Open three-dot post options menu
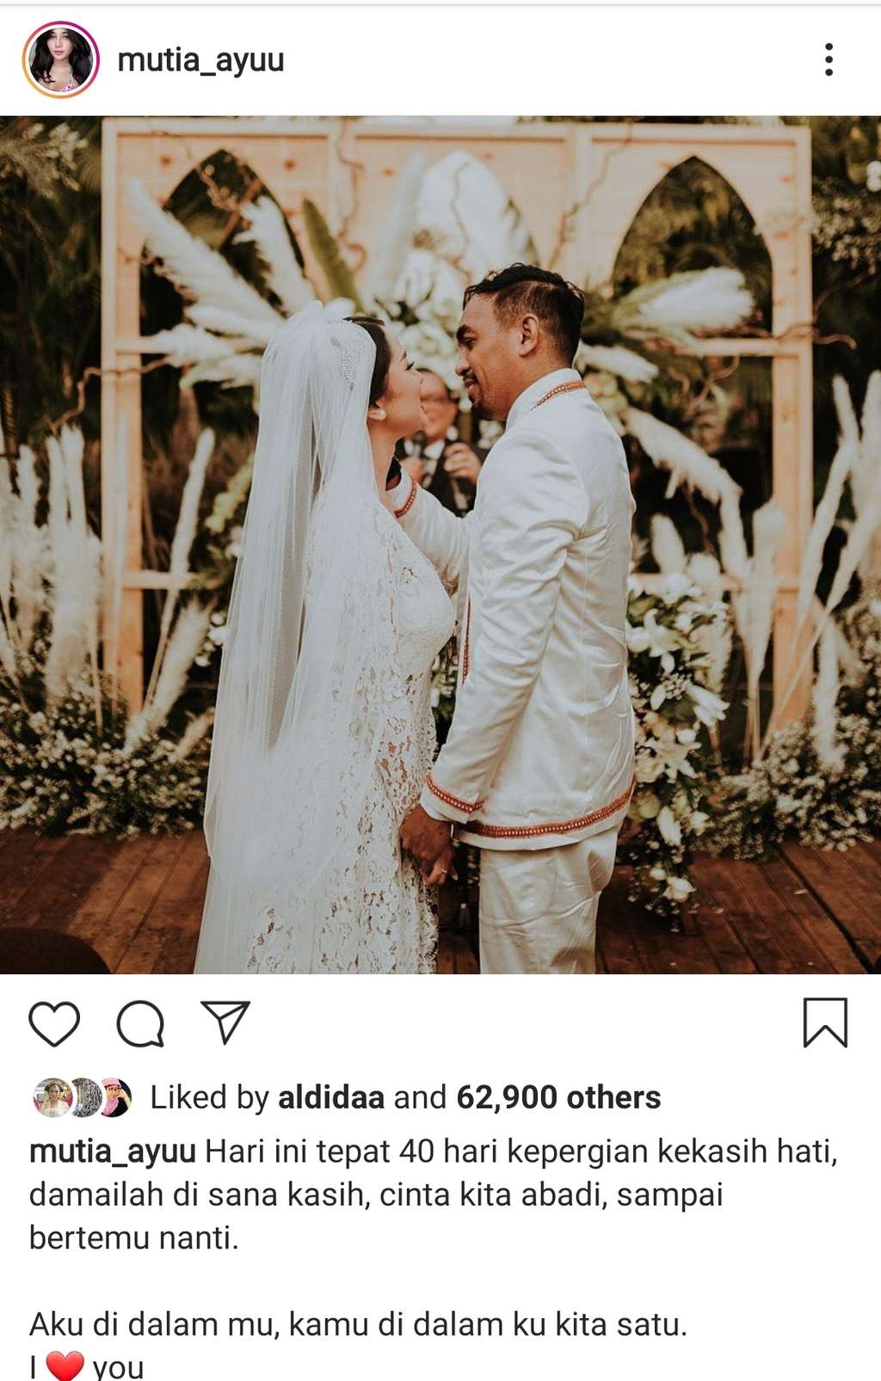The width and height of the screenshot is (881, 1381). [829, 59]
